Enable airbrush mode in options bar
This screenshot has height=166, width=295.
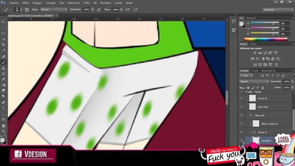tap(128, 10)
